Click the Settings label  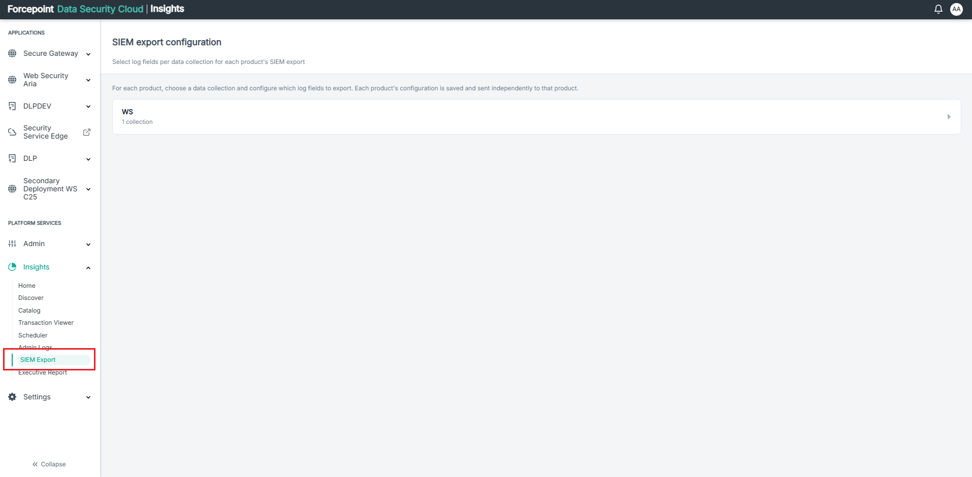(x=37, y=397)
